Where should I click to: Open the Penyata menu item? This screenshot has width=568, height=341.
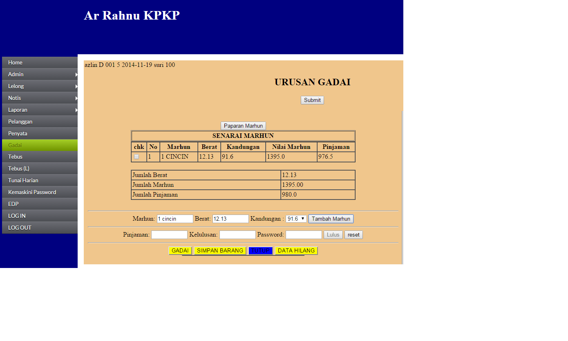[40, 133]
